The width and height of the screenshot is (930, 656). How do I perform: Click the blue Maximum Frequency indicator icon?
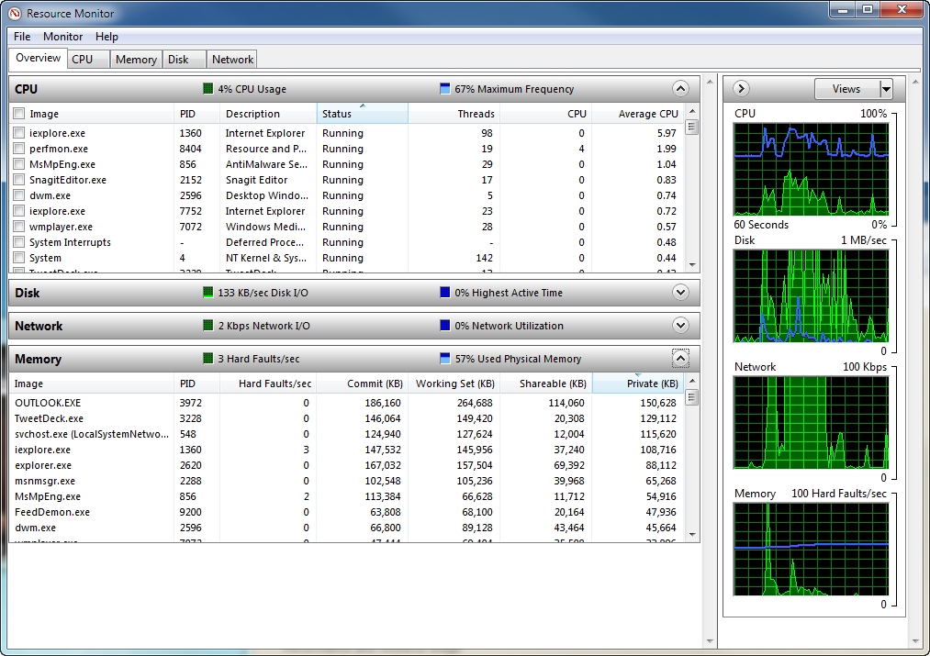click(x=445, y=89)
